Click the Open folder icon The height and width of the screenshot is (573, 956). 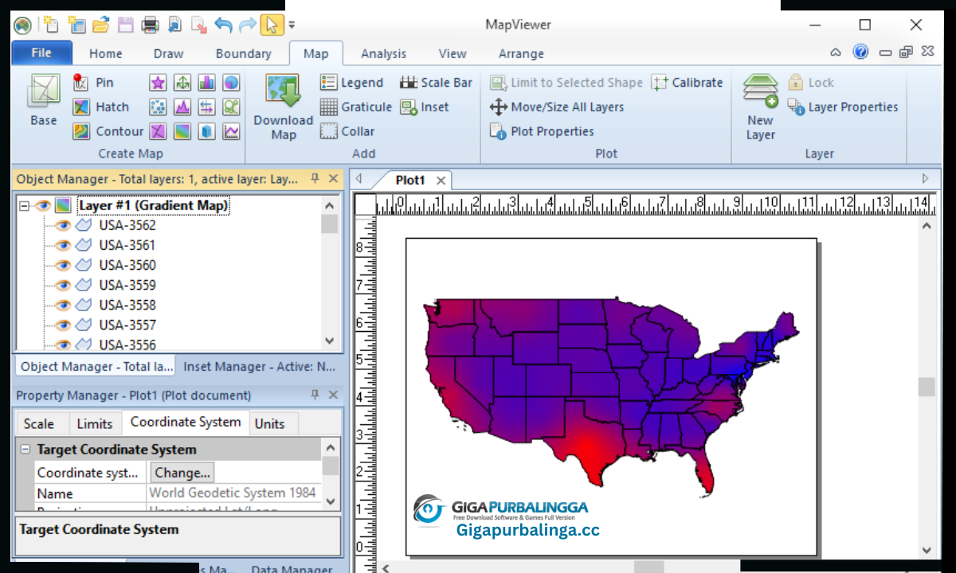click(x=100, y=25)
